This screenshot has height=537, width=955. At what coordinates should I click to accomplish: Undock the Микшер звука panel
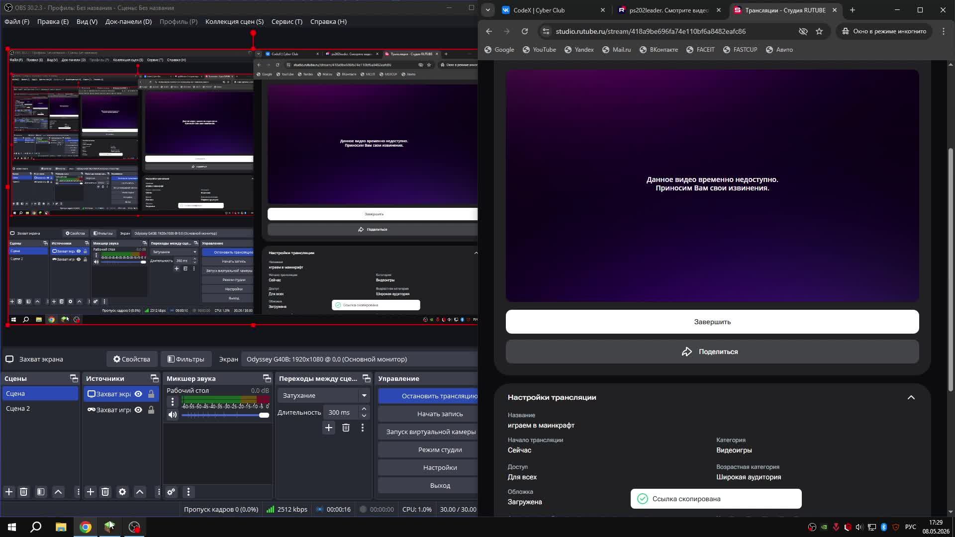[267, 378]
